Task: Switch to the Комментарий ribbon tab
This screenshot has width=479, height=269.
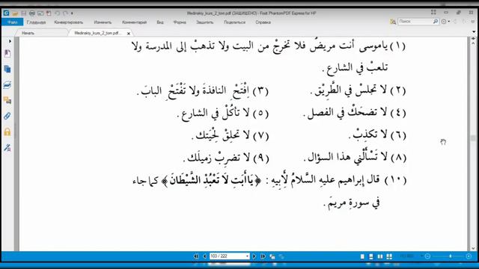Action: click(135, 22)
